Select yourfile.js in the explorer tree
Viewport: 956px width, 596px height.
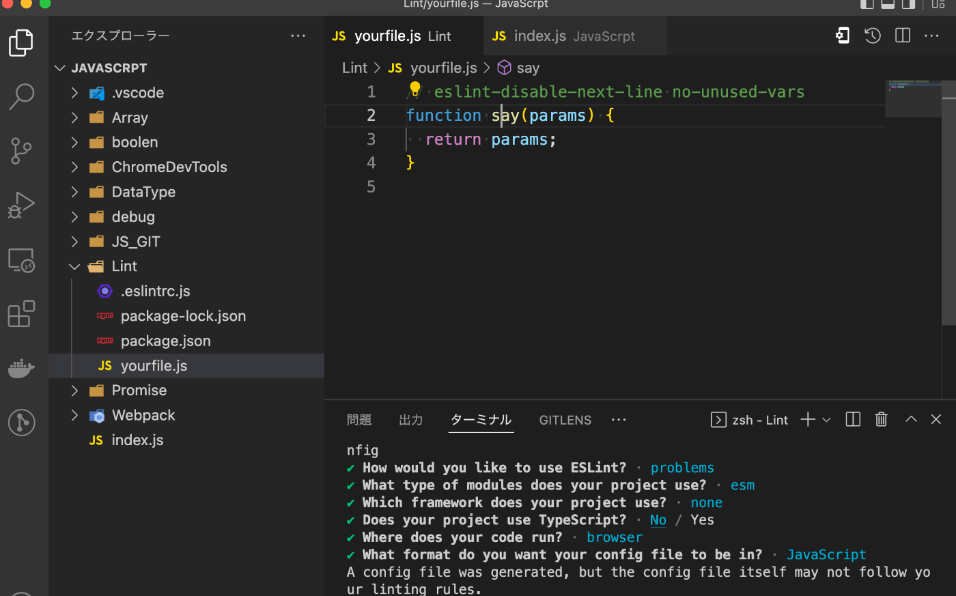point(186,366)
